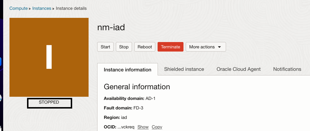Copy the OCID
This screenshot has height=131, width=310.
click(157, 127)
